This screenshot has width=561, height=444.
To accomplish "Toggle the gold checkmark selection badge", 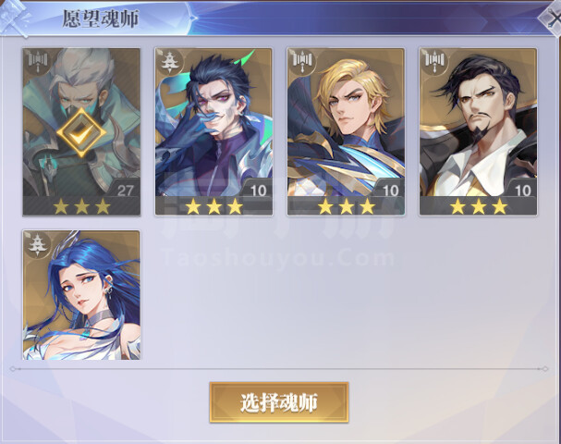I will tap(81, 133).
